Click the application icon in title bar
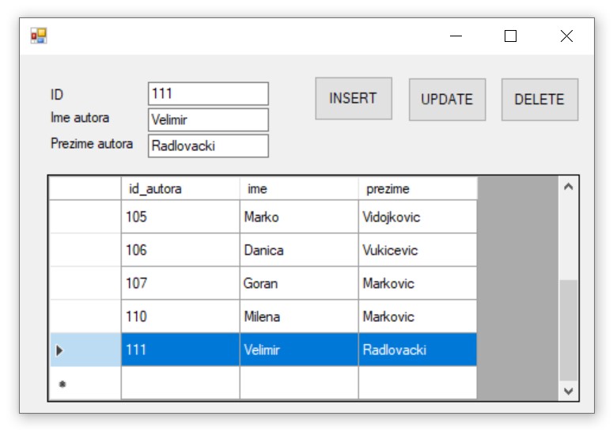The height and width of the screenshot is (435, 613). coord(39,36)
